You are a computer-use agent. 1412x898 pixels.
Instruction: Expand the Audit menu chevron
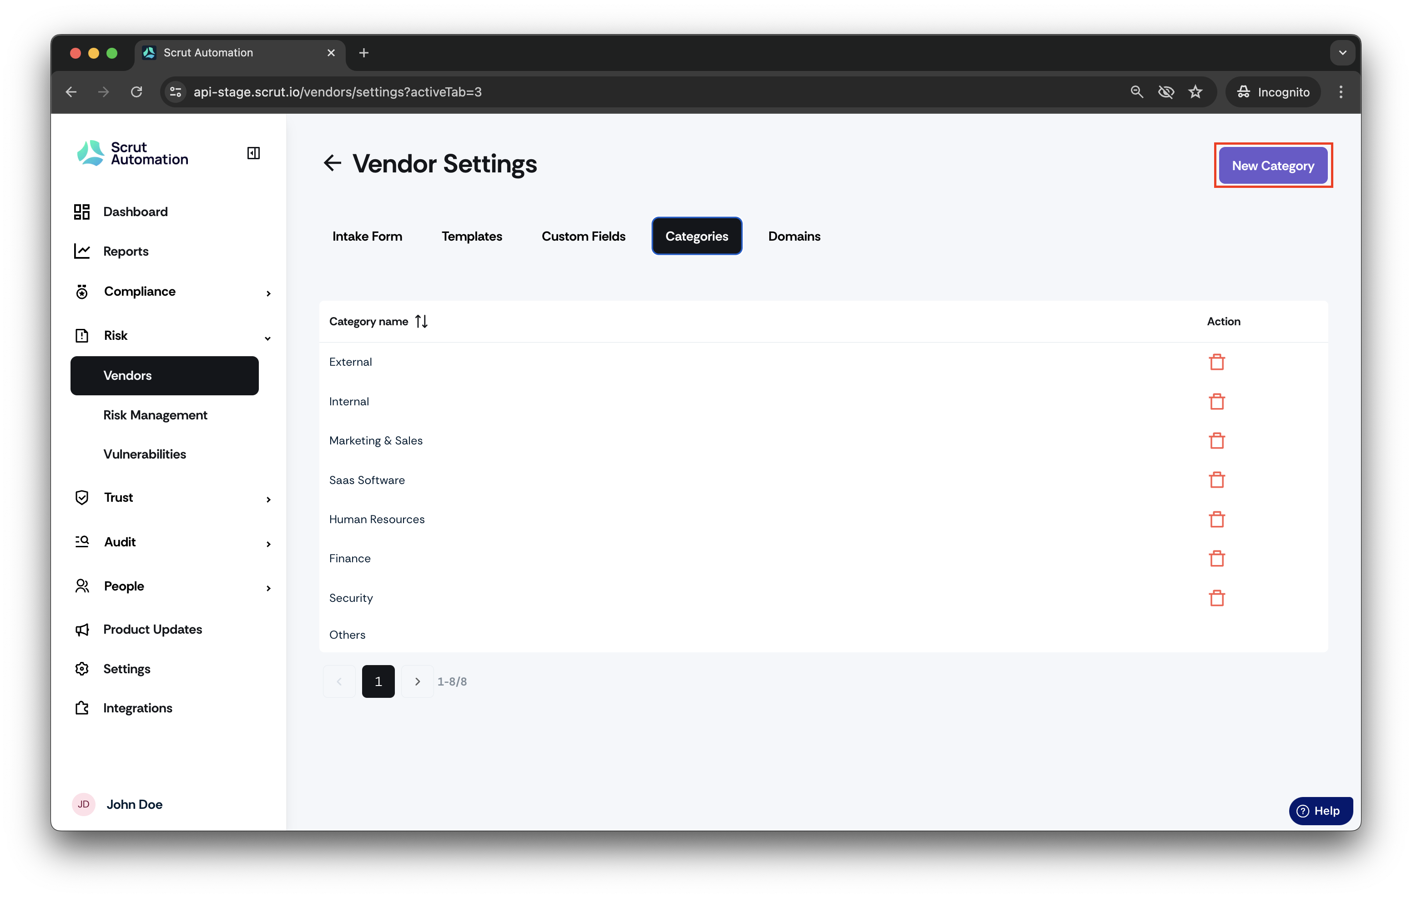point(268,544)
